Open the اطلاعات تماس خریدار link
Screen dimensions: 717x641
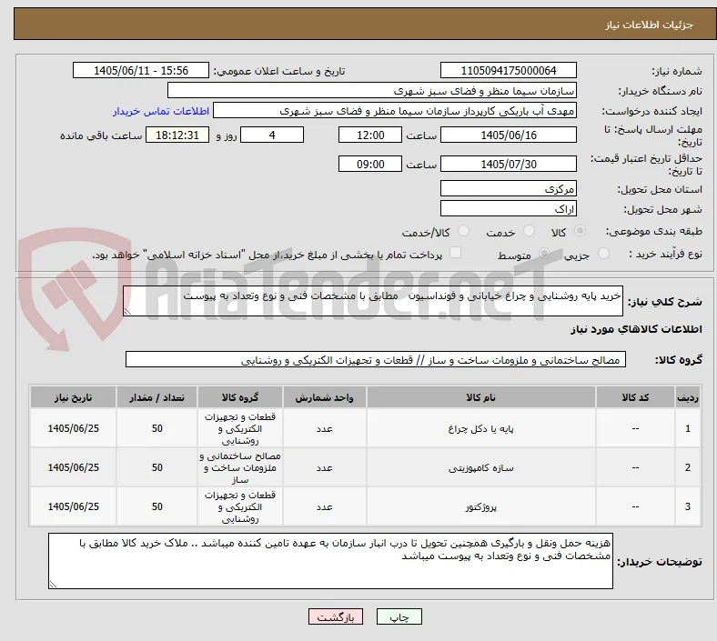pyautogui.click(x=161, y=111)
